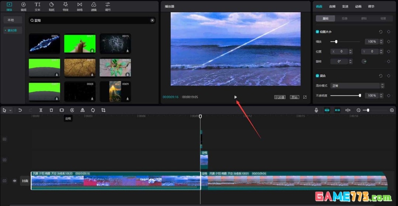Select the crop tool icon
Image resolution: width=398 pixels, height=206 pixels.
(x=103, y=110)
